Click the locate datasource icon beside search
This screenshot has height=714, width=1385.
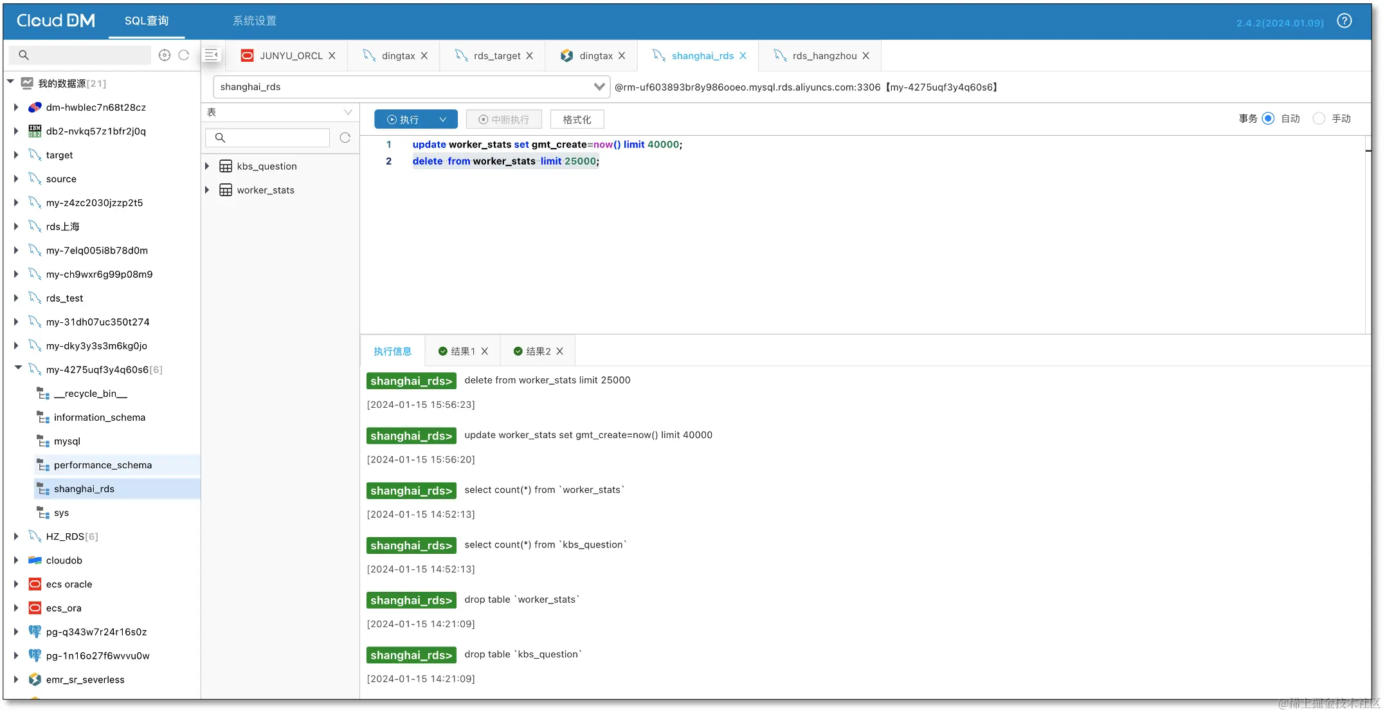click(x=165, y=55)
